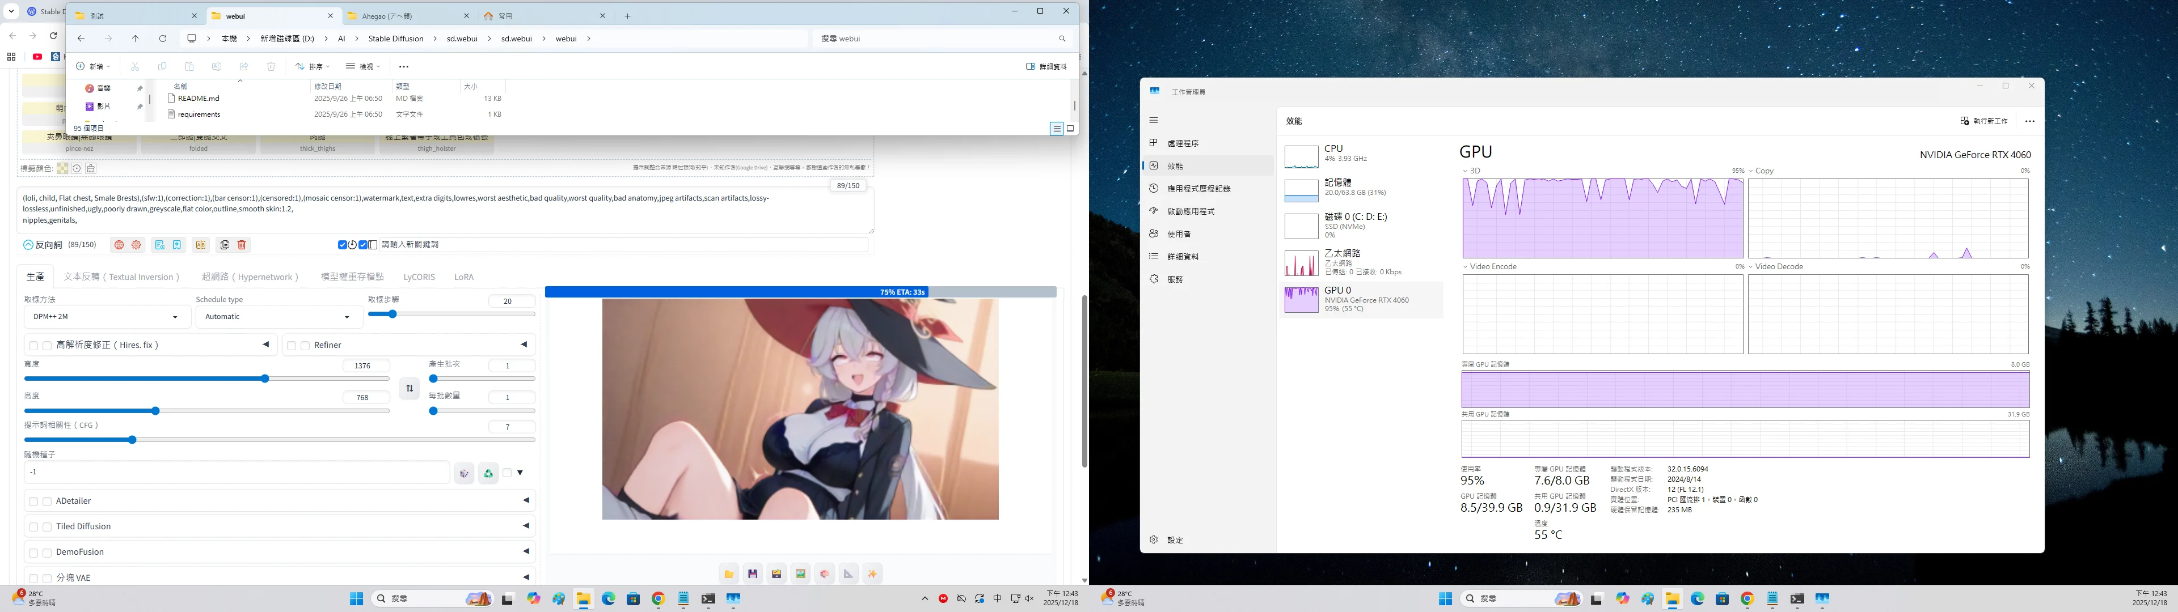Click the paint palette icon below preview
Image resolution: width=2178 pixels, height=612 pixels.
pos(824,574)
